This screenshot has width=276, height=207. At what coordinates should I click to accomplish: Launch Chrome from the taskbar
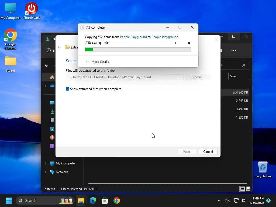click(116, 201)
